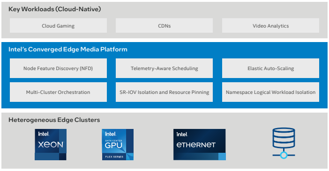Viewport: 329px width, 171px height.
Task: Click the Intel Xeon badge icon
Action: point(51,144)
